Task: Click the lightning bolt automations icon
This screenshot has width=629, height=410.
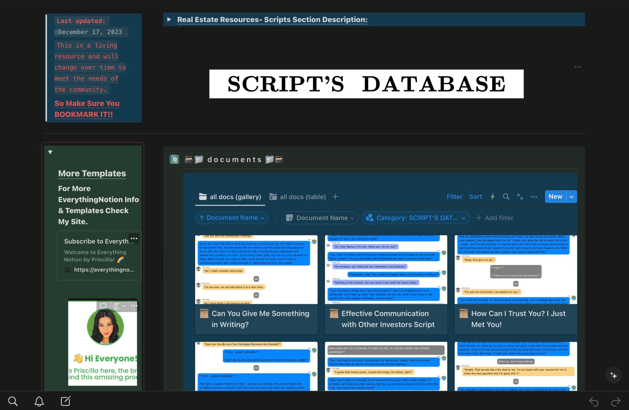Action: (492, 197)
